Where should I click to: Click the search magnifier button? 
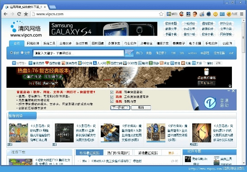(129, 53)
